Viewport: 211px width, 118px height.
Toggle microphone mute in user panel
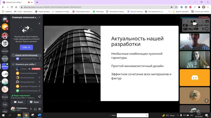point(31,109)
